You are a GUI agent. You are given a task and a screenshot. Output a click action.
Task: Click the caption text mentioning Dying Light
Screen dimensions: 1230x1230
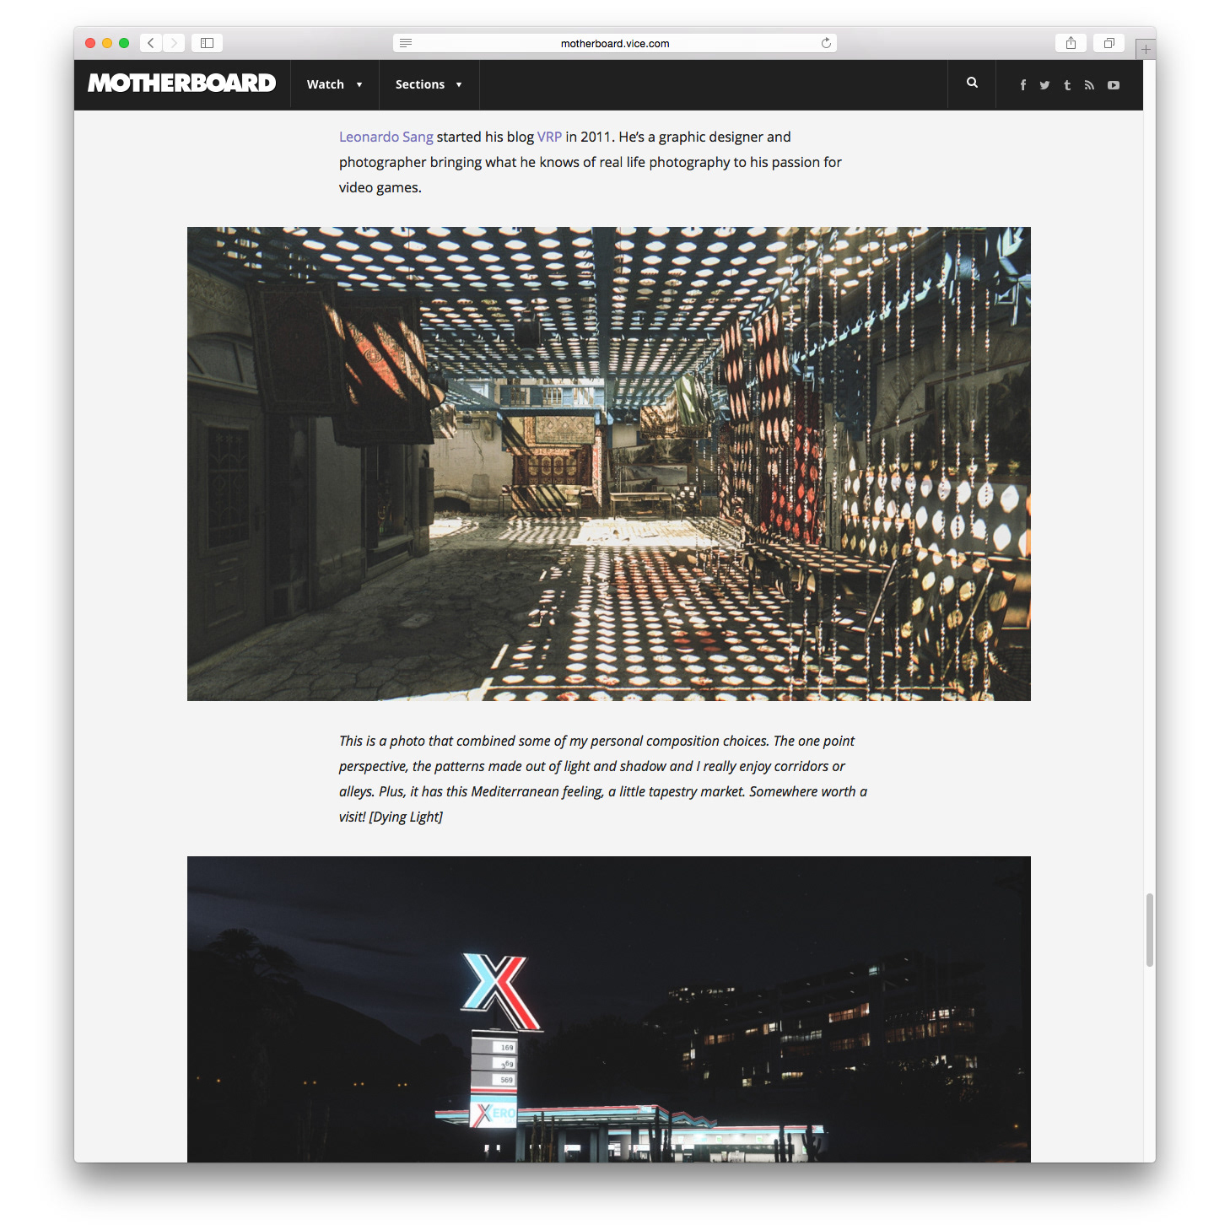coord(603,779)
